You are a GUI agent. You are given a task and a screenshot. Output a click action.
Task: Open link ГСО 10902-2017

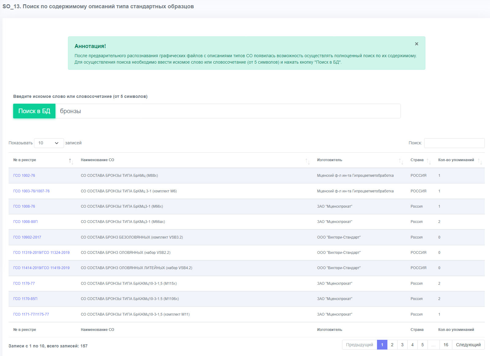pos(27,237)
